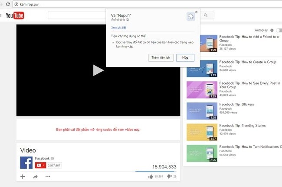
Task: Click the 'Thêm tiện ích' button
Action: tap(161, 57)
